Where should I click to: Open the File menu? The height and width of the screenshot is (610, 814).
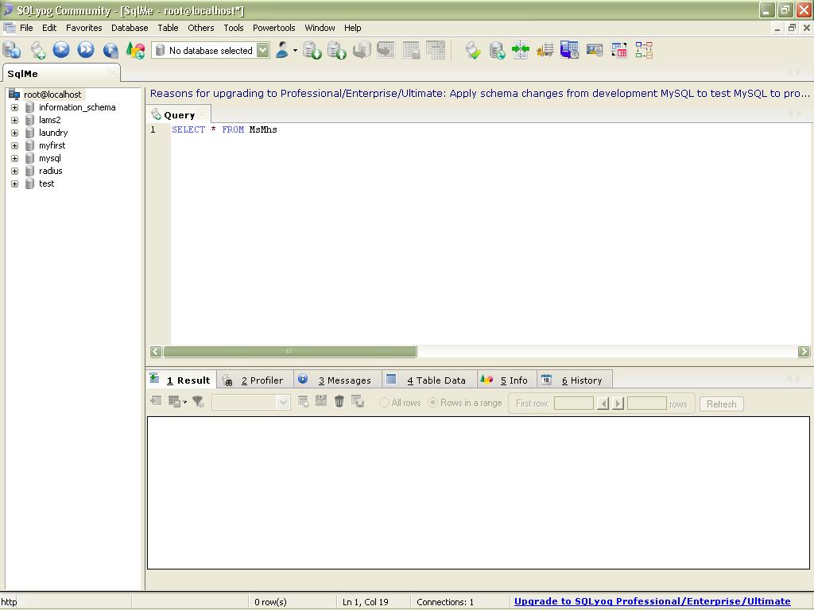(26, 28)
